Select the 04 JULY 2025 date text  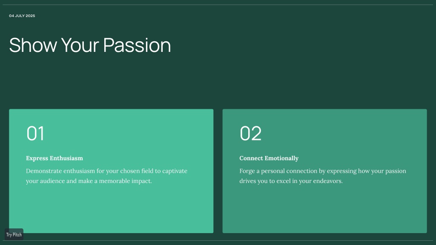coord(22,16)
